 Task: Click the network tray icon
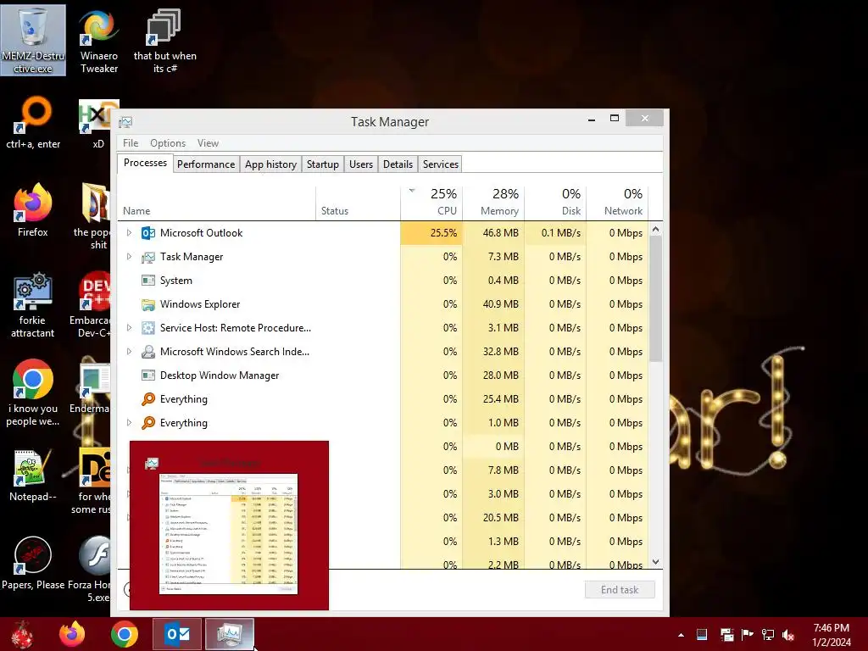tap(767, 635)
